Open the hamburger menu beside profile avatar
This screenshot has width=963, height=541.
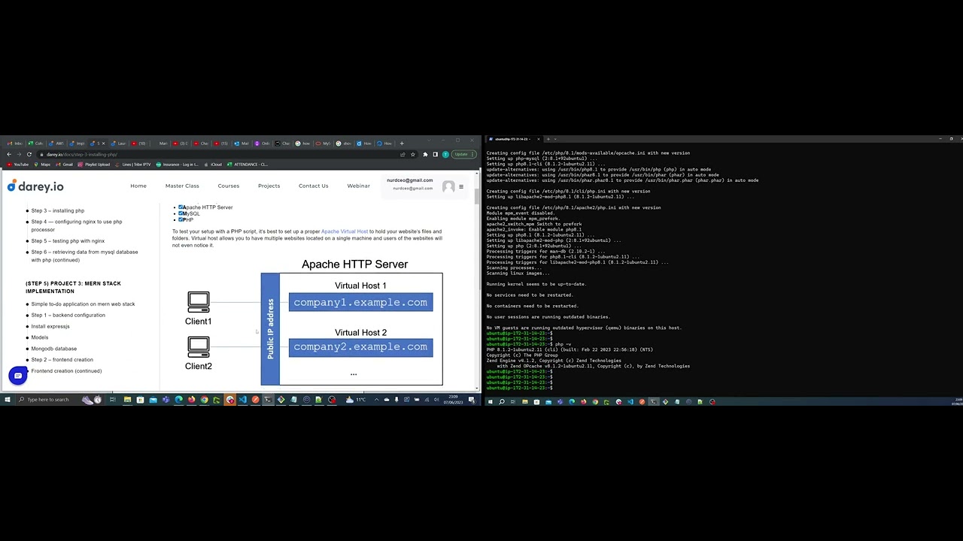461,186
